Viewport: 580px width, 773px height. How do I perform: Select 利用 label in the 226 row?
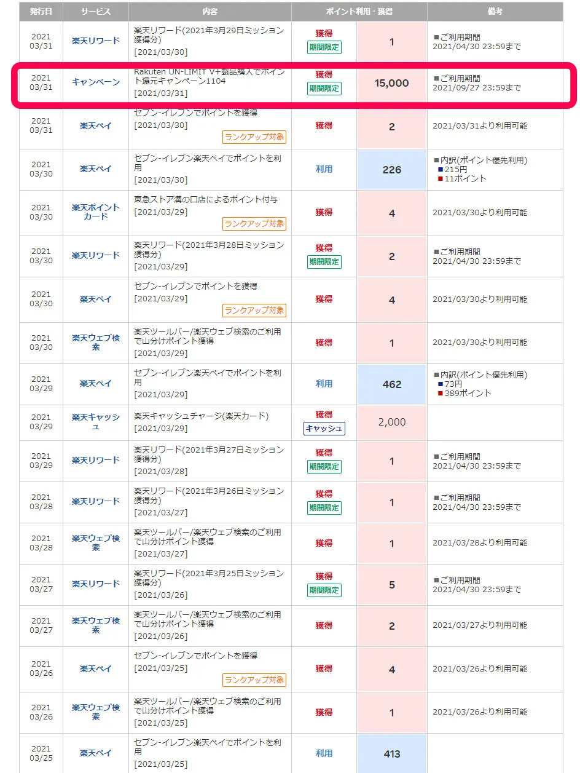pyautogui.click(x=324, y=169)
